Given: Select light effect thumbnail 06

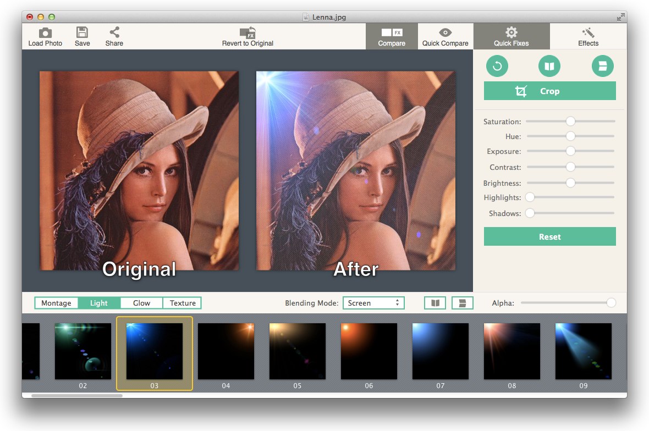Looking at the screenshot, I should click(x=369, y=351).
